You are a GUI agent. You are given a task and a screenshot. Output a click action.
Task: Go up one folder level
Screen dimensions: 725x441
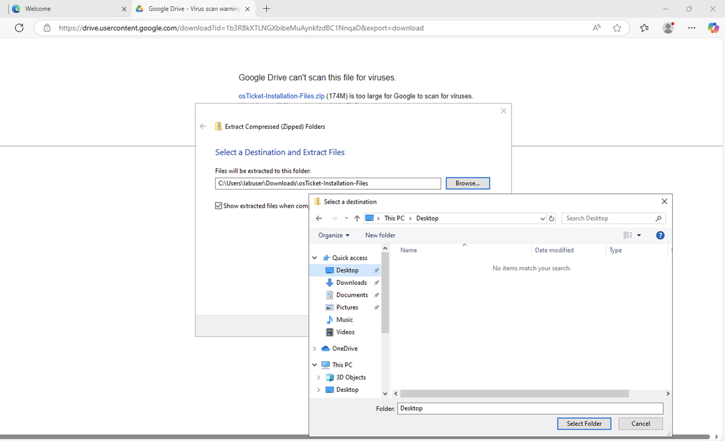(x=357, y=218)
